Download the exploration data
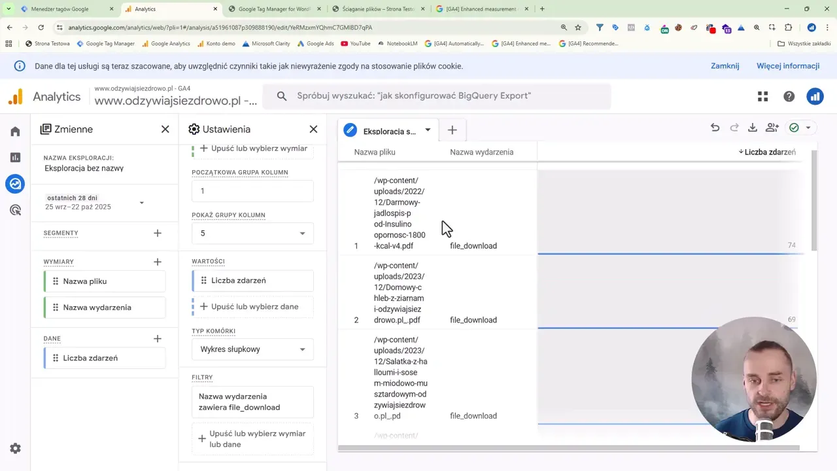The height and width of the screenshot is (471, 837). pos(753,128)
